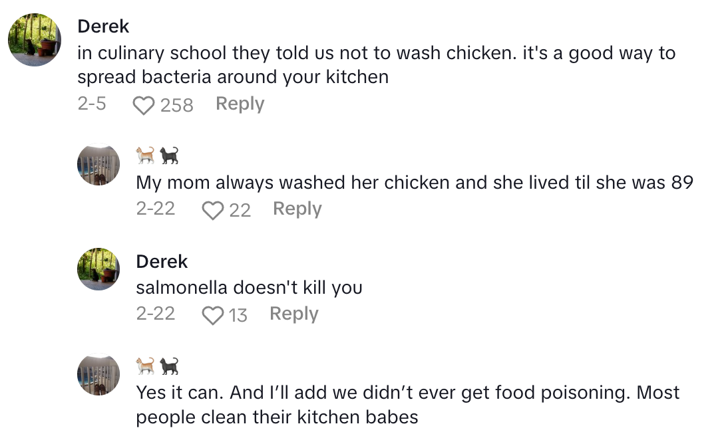Select Derek's username on the top comment

pos(103,27)
